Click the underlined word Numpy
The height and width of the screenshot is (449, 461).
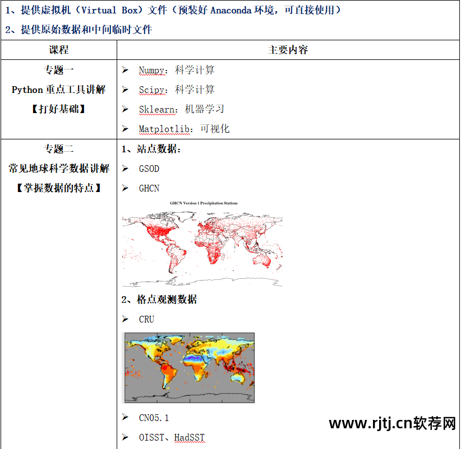click(152, 71)
